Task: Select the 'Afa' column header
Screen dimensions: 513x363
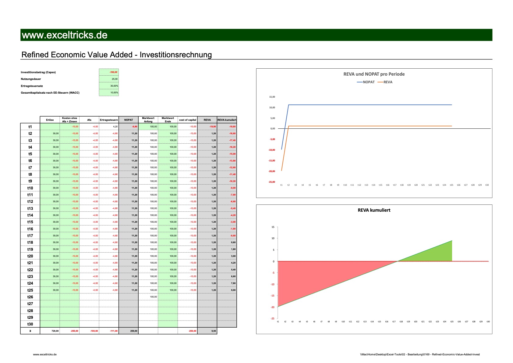Action: [x=89, y=120]
